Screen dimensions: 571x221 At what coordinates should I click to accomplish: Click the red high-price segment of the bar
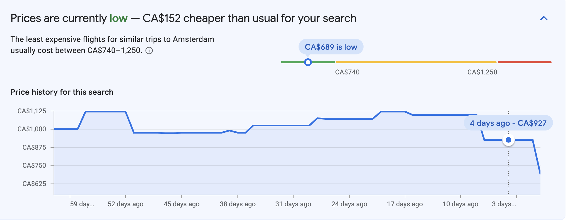pyautogui.click(x=524, y=62)
